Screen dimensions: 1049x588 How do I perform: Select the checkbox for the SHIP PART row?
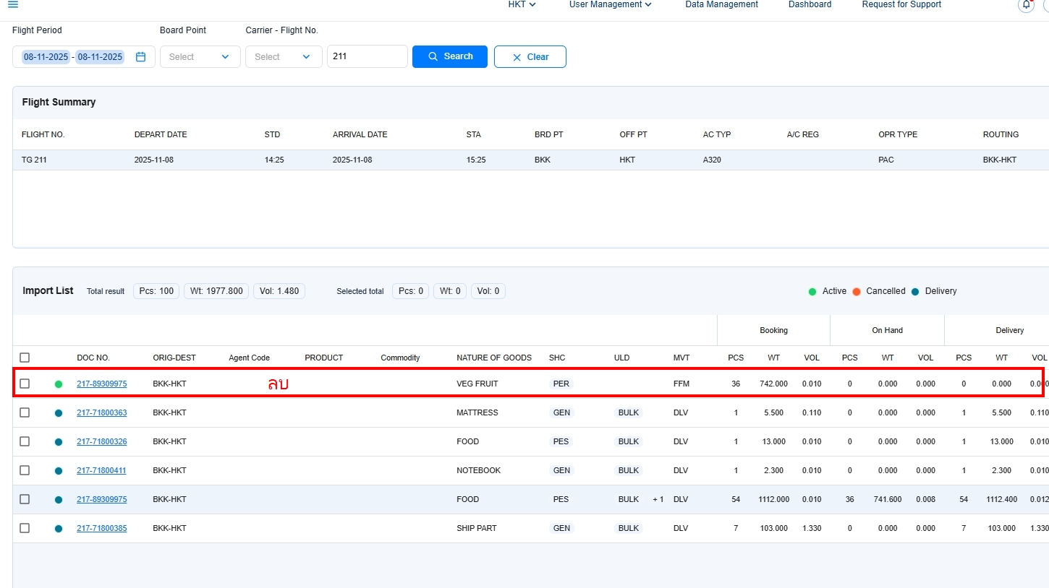point(25,528)
